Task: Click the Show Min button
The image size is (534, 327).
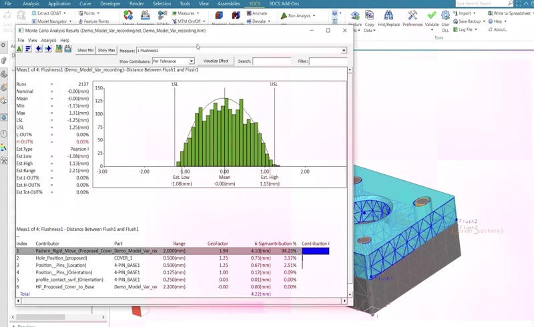Action: [85, 50]
